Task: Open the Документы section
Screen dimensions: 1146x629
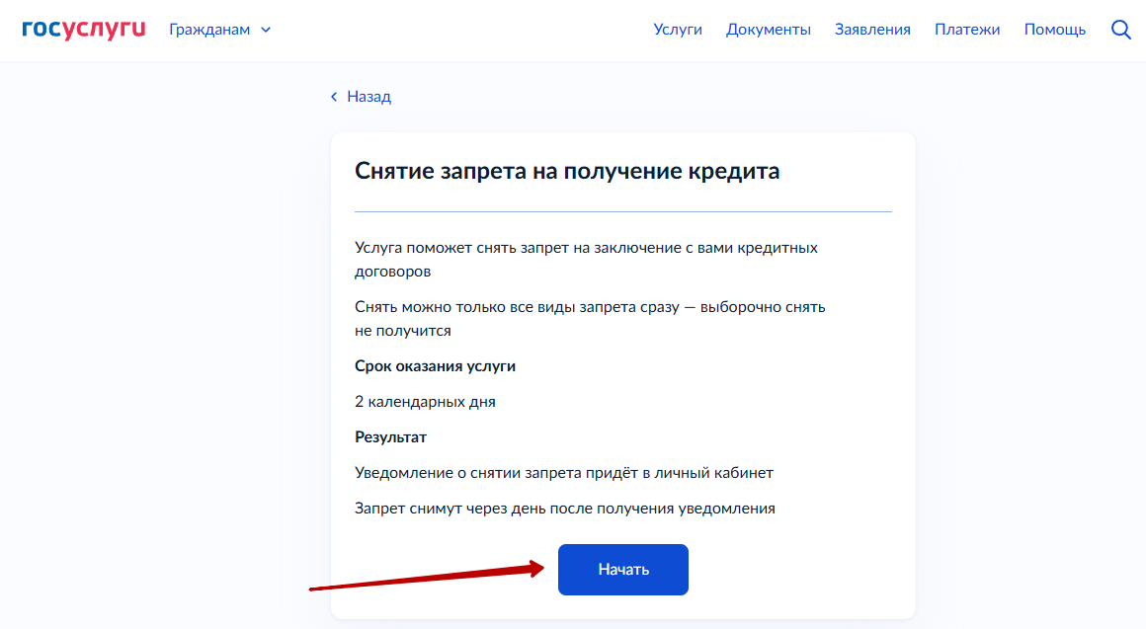Action: tap(768, 30)
